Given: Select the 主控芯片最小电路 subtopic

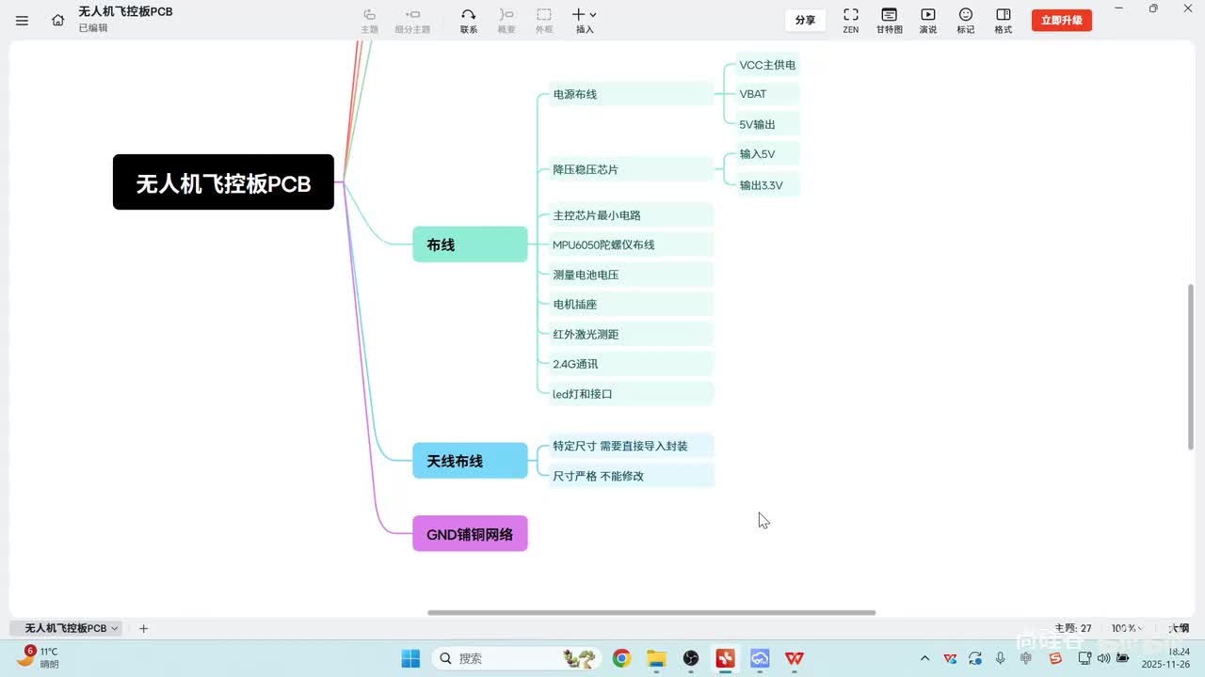Looking at the screenshot, I should [631, 215].
